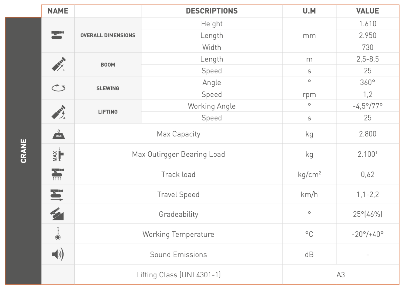The image size is (405, 288).
Task: Click the working temperature thermometer icon
Action: coord(58,234)
